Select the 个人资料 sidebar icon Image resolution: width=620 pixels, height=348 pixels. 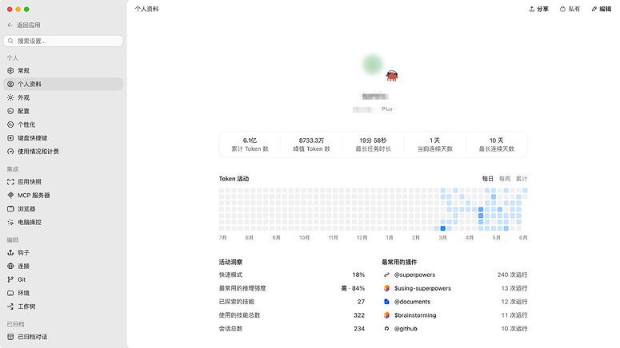click(x=10, y=84)
